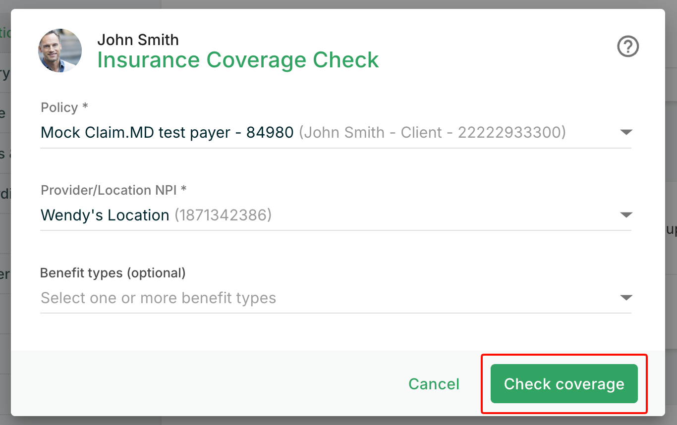Viewport: 677px width, 425px height.
Task: Expand the Provider/Location NPI dropdown arrow
Action: pyautogui.click(x=626, y=215)
